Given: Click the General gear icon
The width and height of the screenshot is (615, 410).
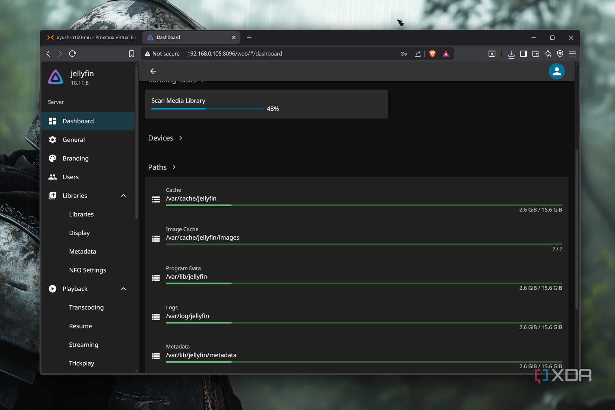Looking at the screenshot, I should point(53,140).
